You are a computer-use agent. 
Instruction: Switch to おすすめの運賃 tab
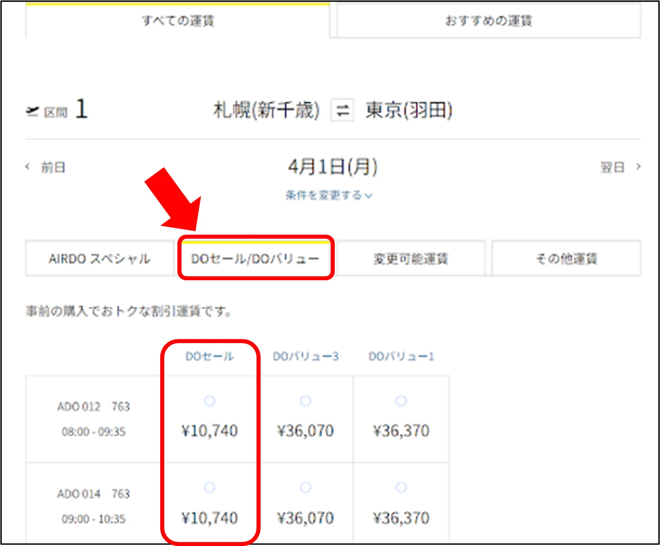[489, 21]
